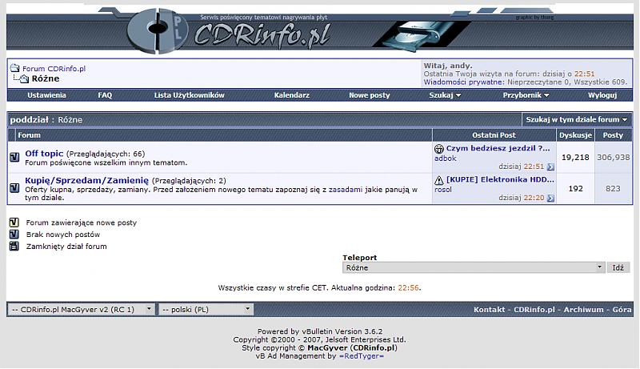The height and width of the screenshot is (369, 640).
Task: Open the '[KUPIE] Elektronika HDD...' thread
Action: (x=501, y=179)
